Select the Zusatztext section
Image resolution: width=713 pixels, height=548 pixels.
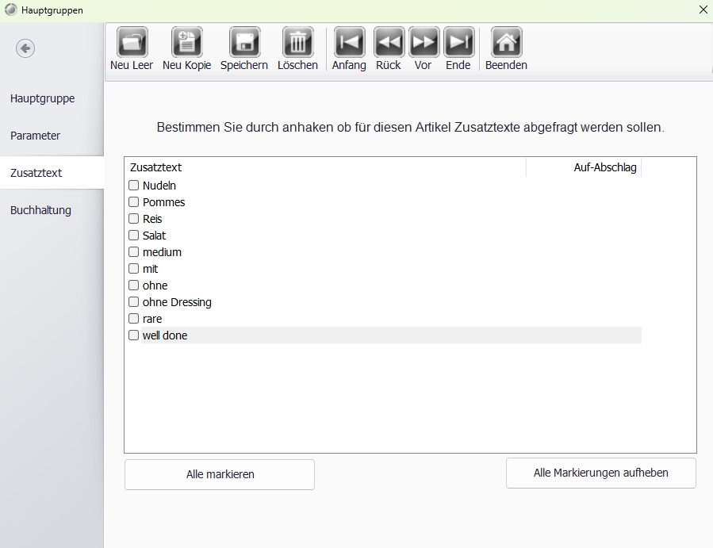point(52,173)
